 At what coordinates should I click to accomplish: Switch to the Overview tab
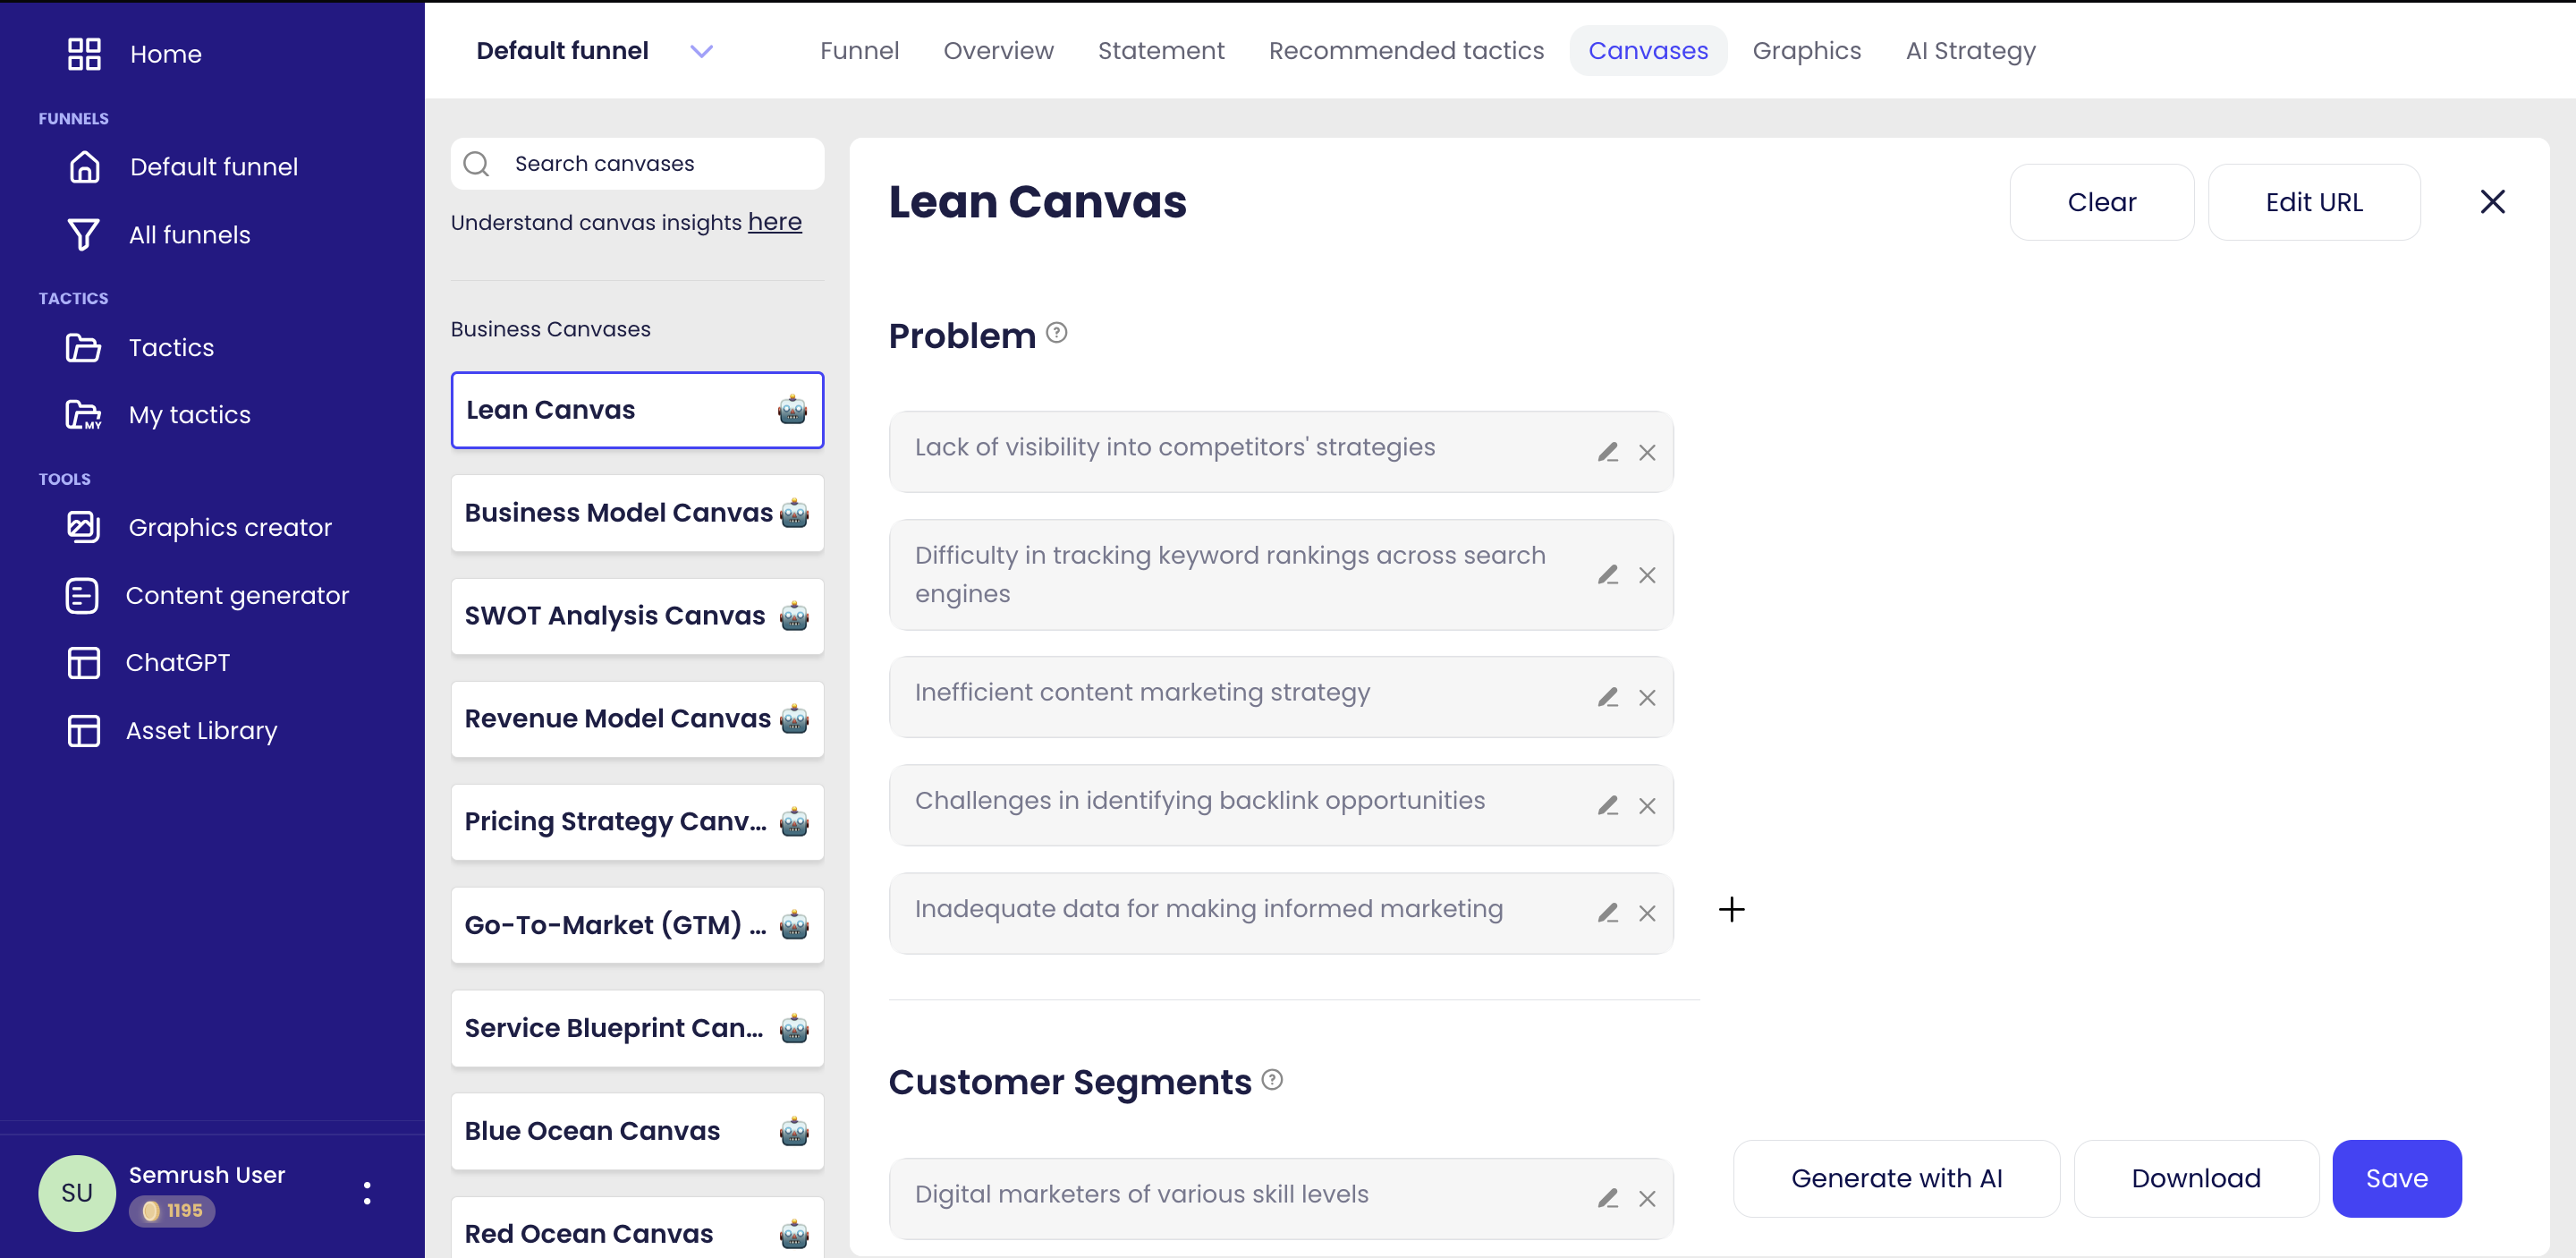(x=999, y=49)
